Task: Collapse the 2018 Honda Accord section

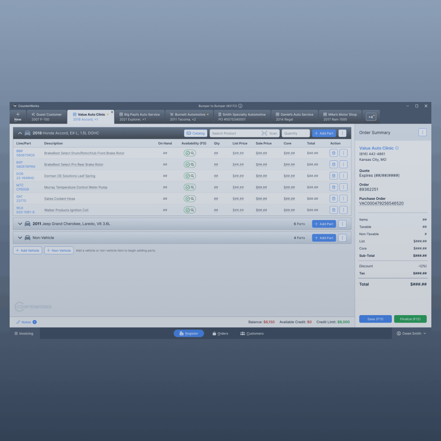Action: click(20, 133)
